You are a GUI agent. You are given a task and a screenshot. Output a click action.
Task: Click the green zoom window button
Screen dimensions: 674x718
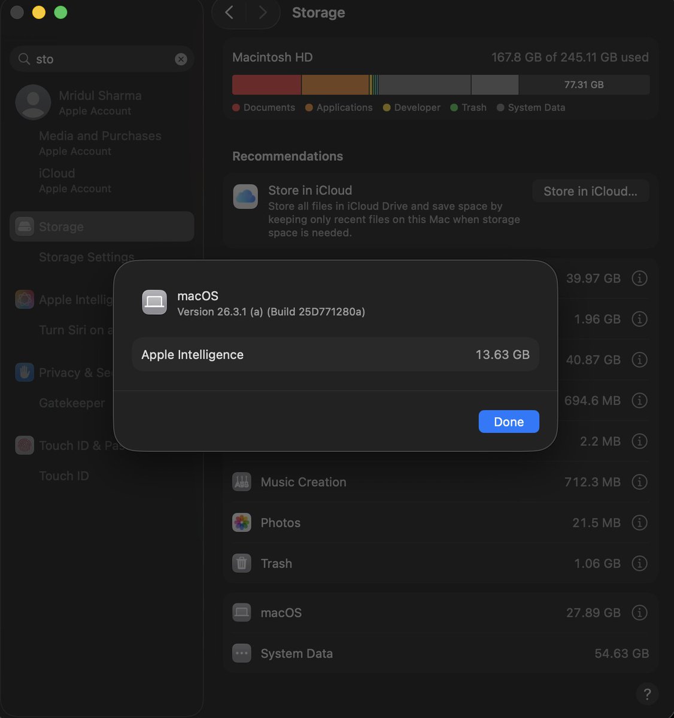pos(60,13)
